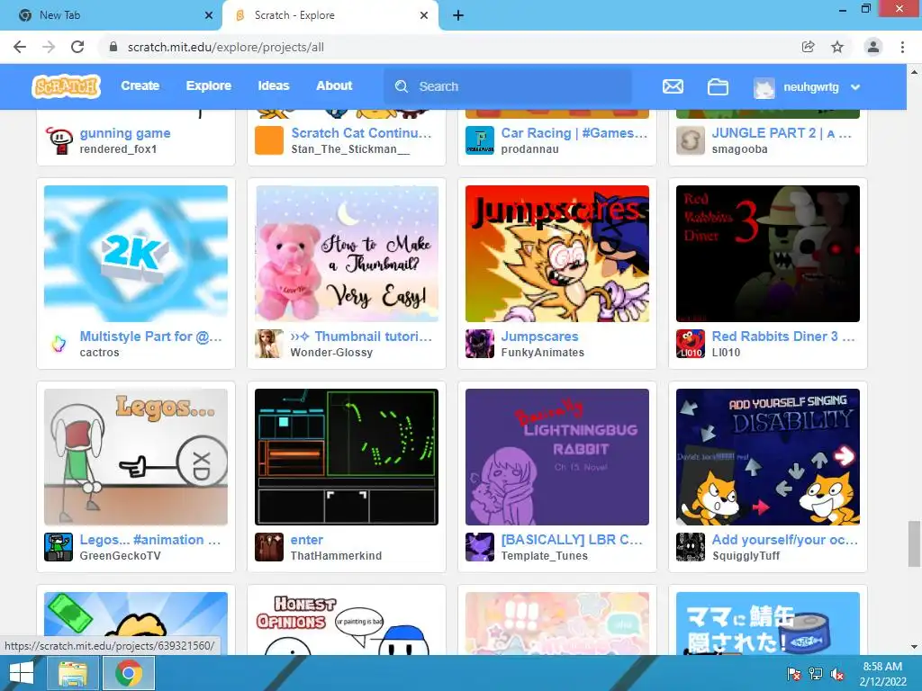Open the enter project thumbnail
The height and width of the screenshot is (691, 922).
[x=347, y=457]
